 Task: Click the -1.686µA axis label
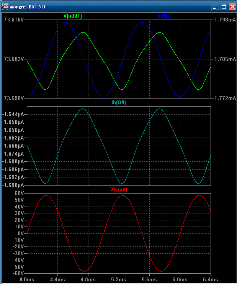(x=13, y=170)
